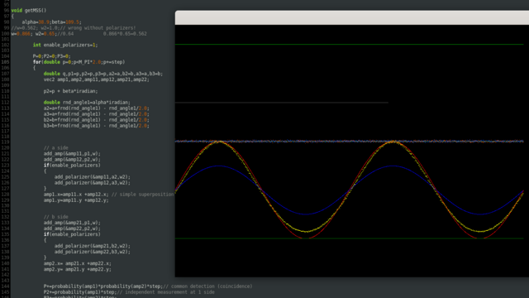Click the first peak of blue sine curve
This screenshot has width=529, height=298.
(x=219, y=166)
